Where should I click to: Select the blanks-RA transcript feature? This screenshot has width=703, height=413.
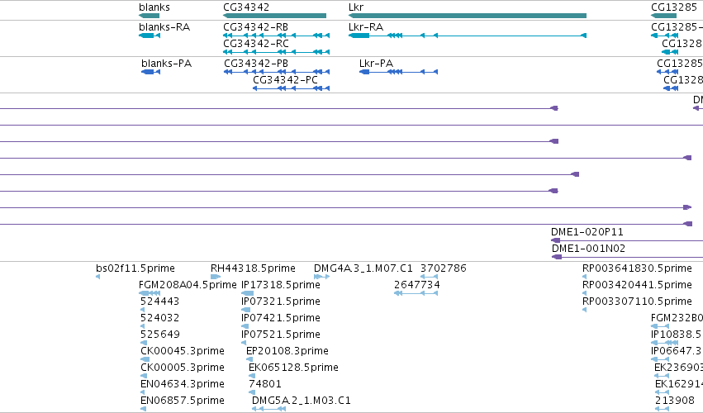(x=150, y=36)
